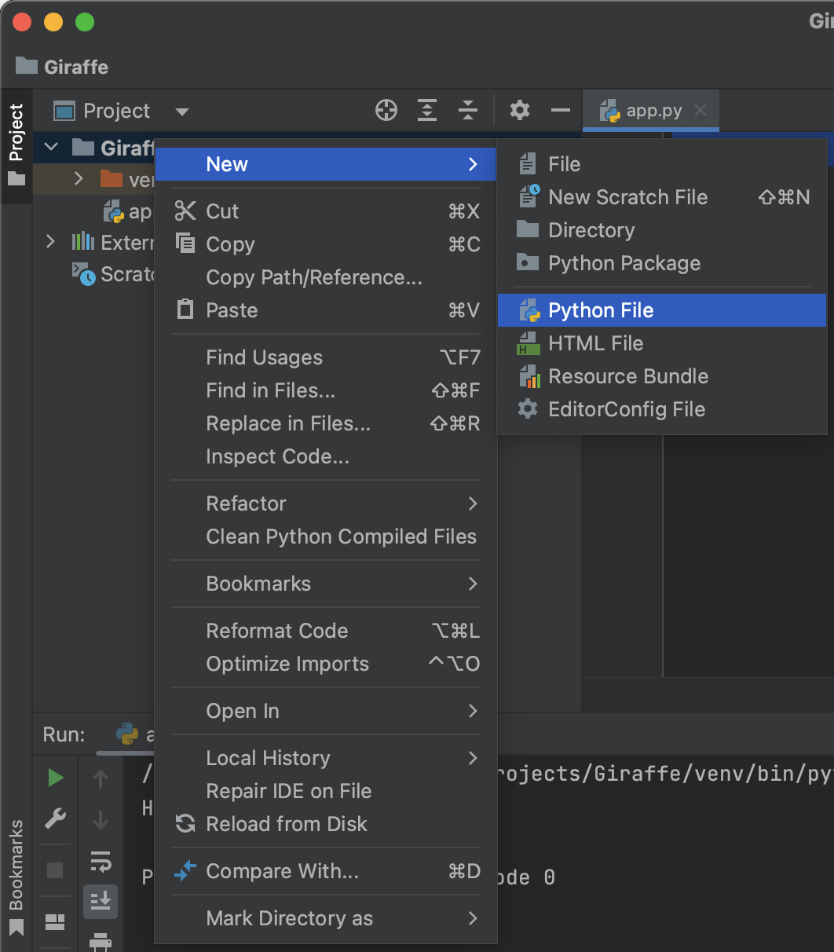The width and height of the screenshot is (834, 952).
Task: Select Find in Files... menu item
Action: pos(326,390)
